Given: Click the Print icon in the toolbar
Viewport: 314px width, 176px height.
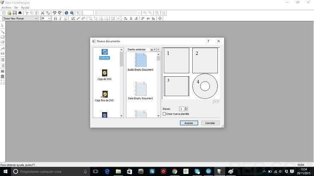Looking at the screenshot, I should (20, 13).
